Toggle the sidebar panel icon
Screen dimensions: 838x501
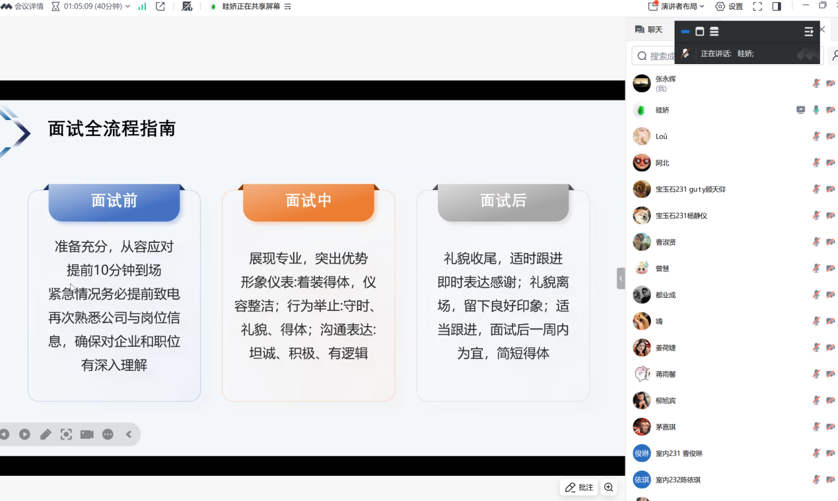coord(777,7)
